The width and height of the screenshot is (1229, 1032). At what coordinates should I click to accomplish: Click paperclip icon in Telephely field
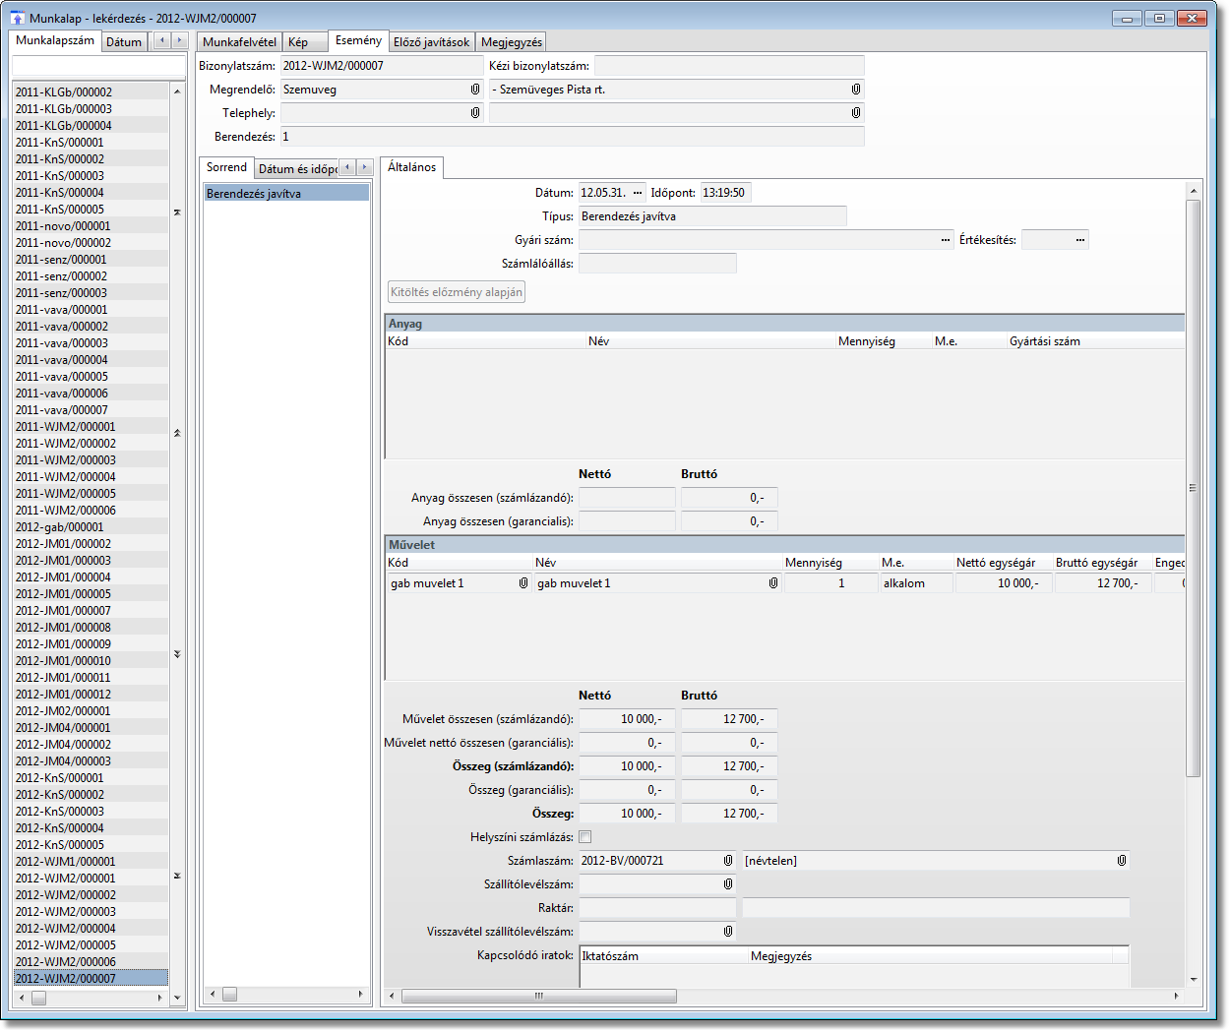point(475,113)
